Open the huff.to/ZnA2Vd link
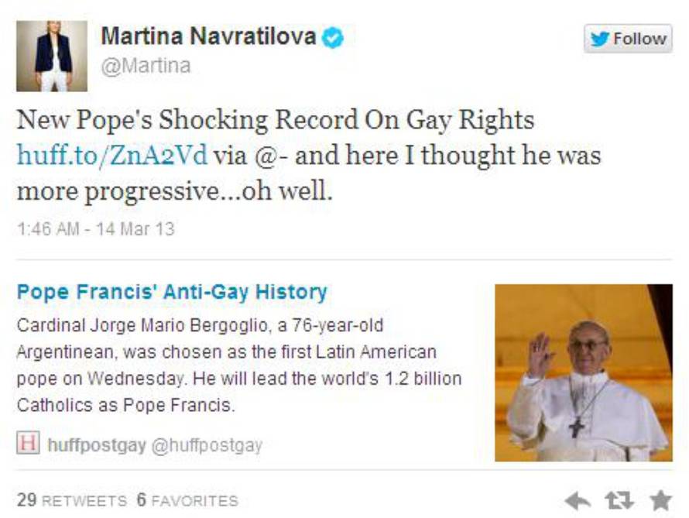689x518 pixels. point(112,155)
